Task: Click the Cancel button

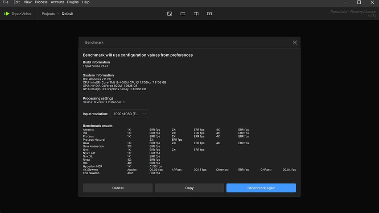Action: click(x=118, y=188)
